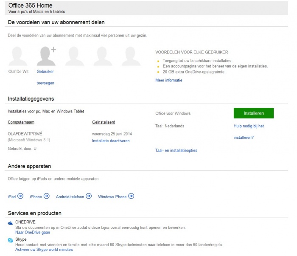Screen dimensions: 297x256
Task: Select the OLAFDEWITPRIVÉ computer name
Action: (25, 134)
